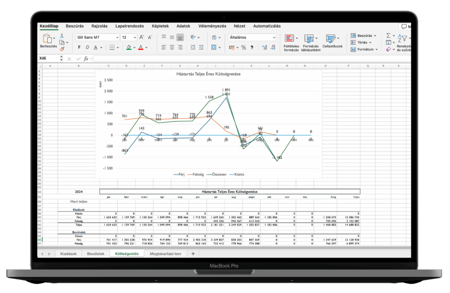Click the Cut scissors icon
The width and height of the screenshot is (450, 293).
pyautogui.click(x=62, y=36)
